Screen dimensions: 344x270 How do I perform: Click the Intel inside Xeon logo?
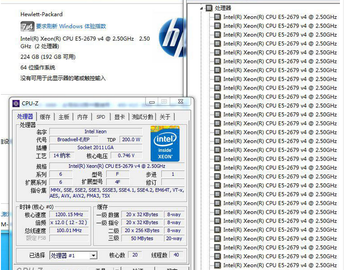[x=165, y=143]
